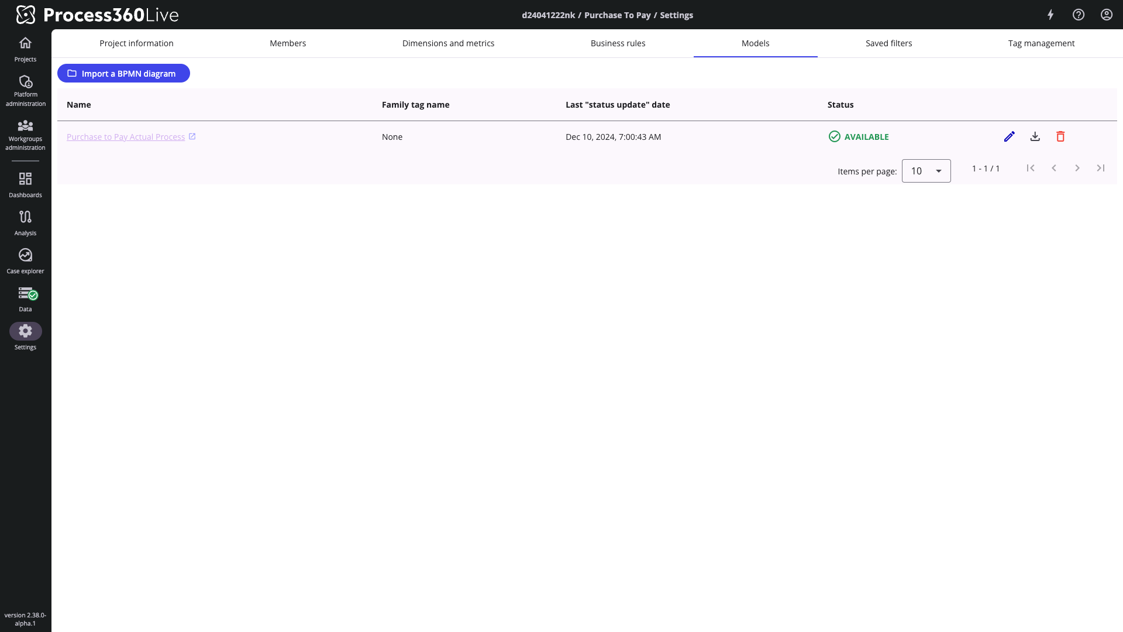The image size is (1123, 632).
Task: Open the Analysis section in sidebar
Action: tap(25, 222)
